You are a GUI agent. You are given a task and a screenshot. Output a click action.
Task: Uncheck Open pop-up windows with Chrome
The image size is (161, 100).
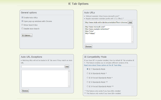(22, 21)
